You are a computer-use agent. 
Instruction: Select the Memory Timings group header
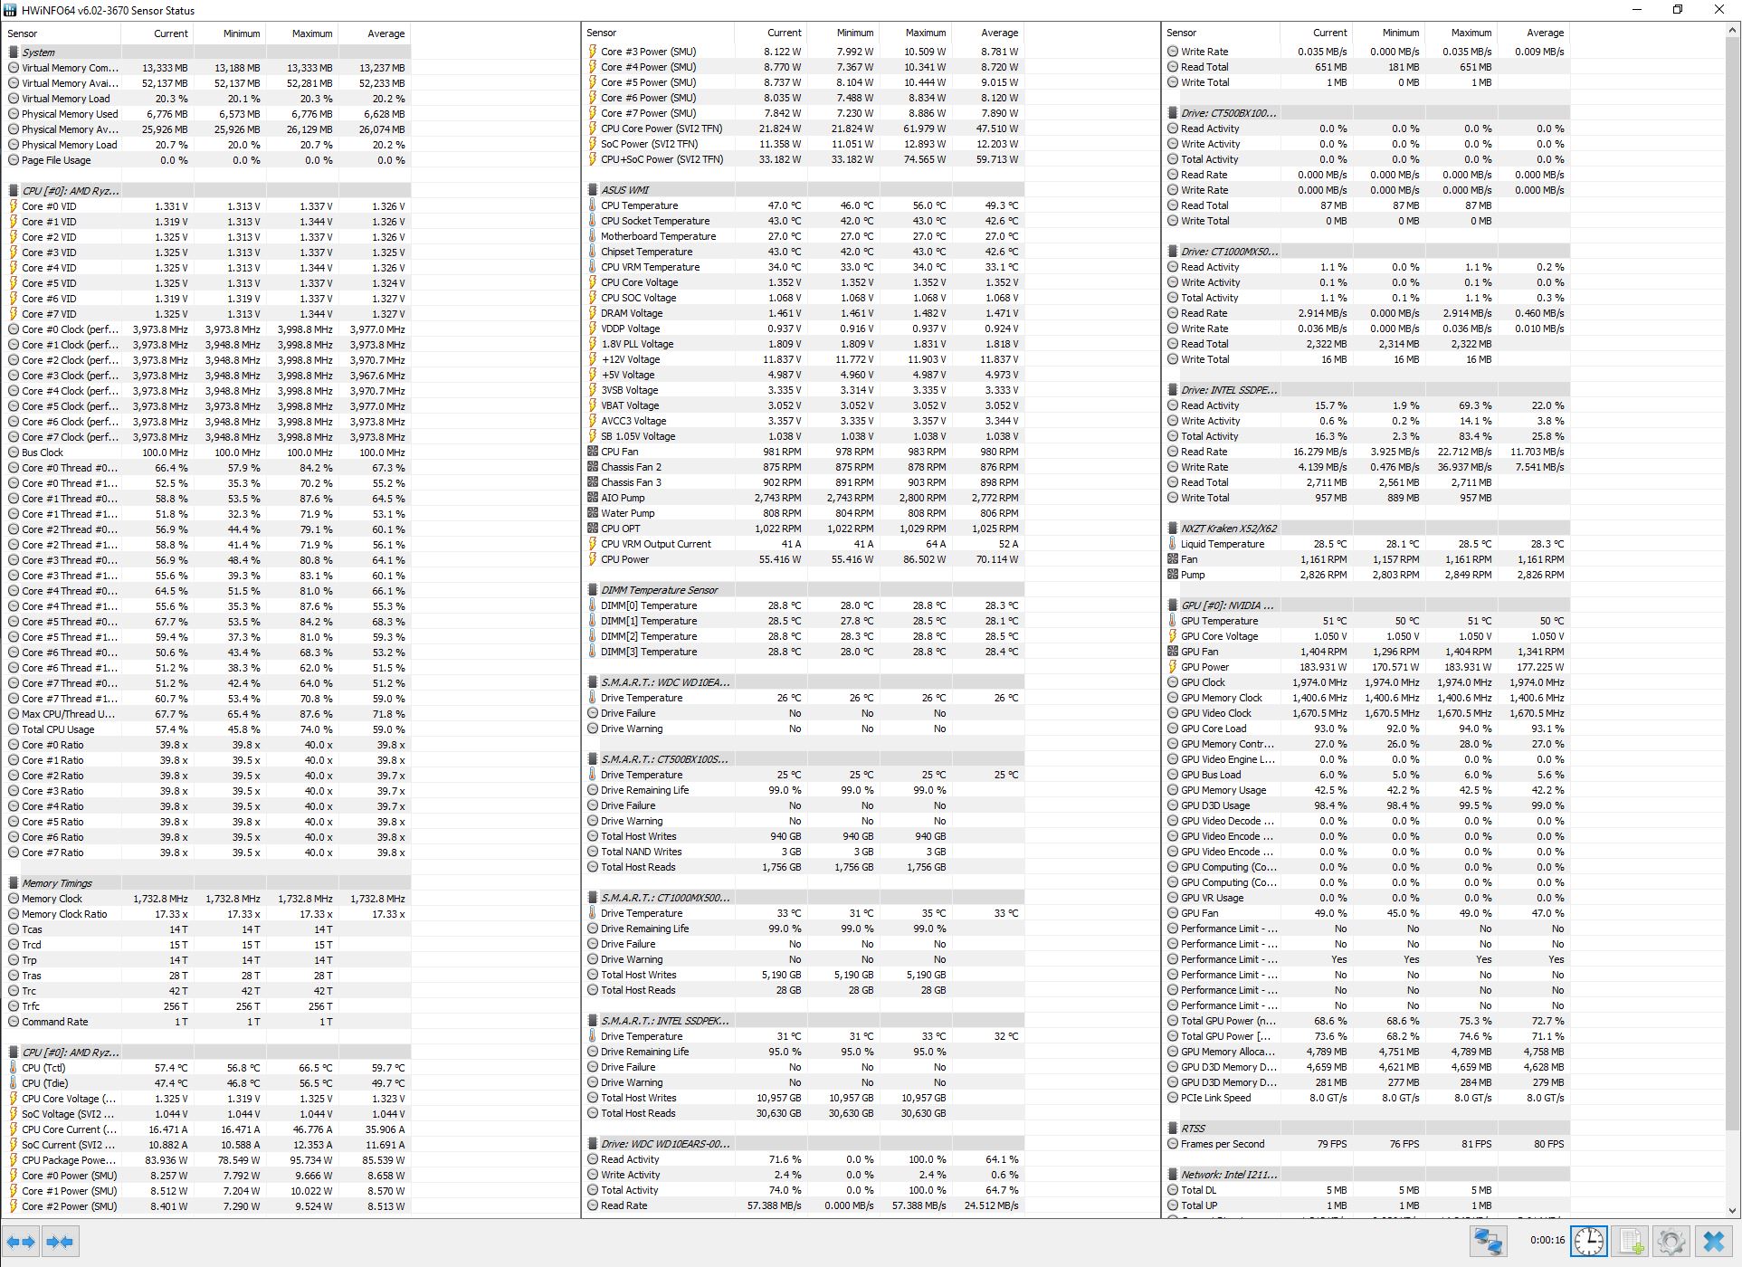click(57, 883)
